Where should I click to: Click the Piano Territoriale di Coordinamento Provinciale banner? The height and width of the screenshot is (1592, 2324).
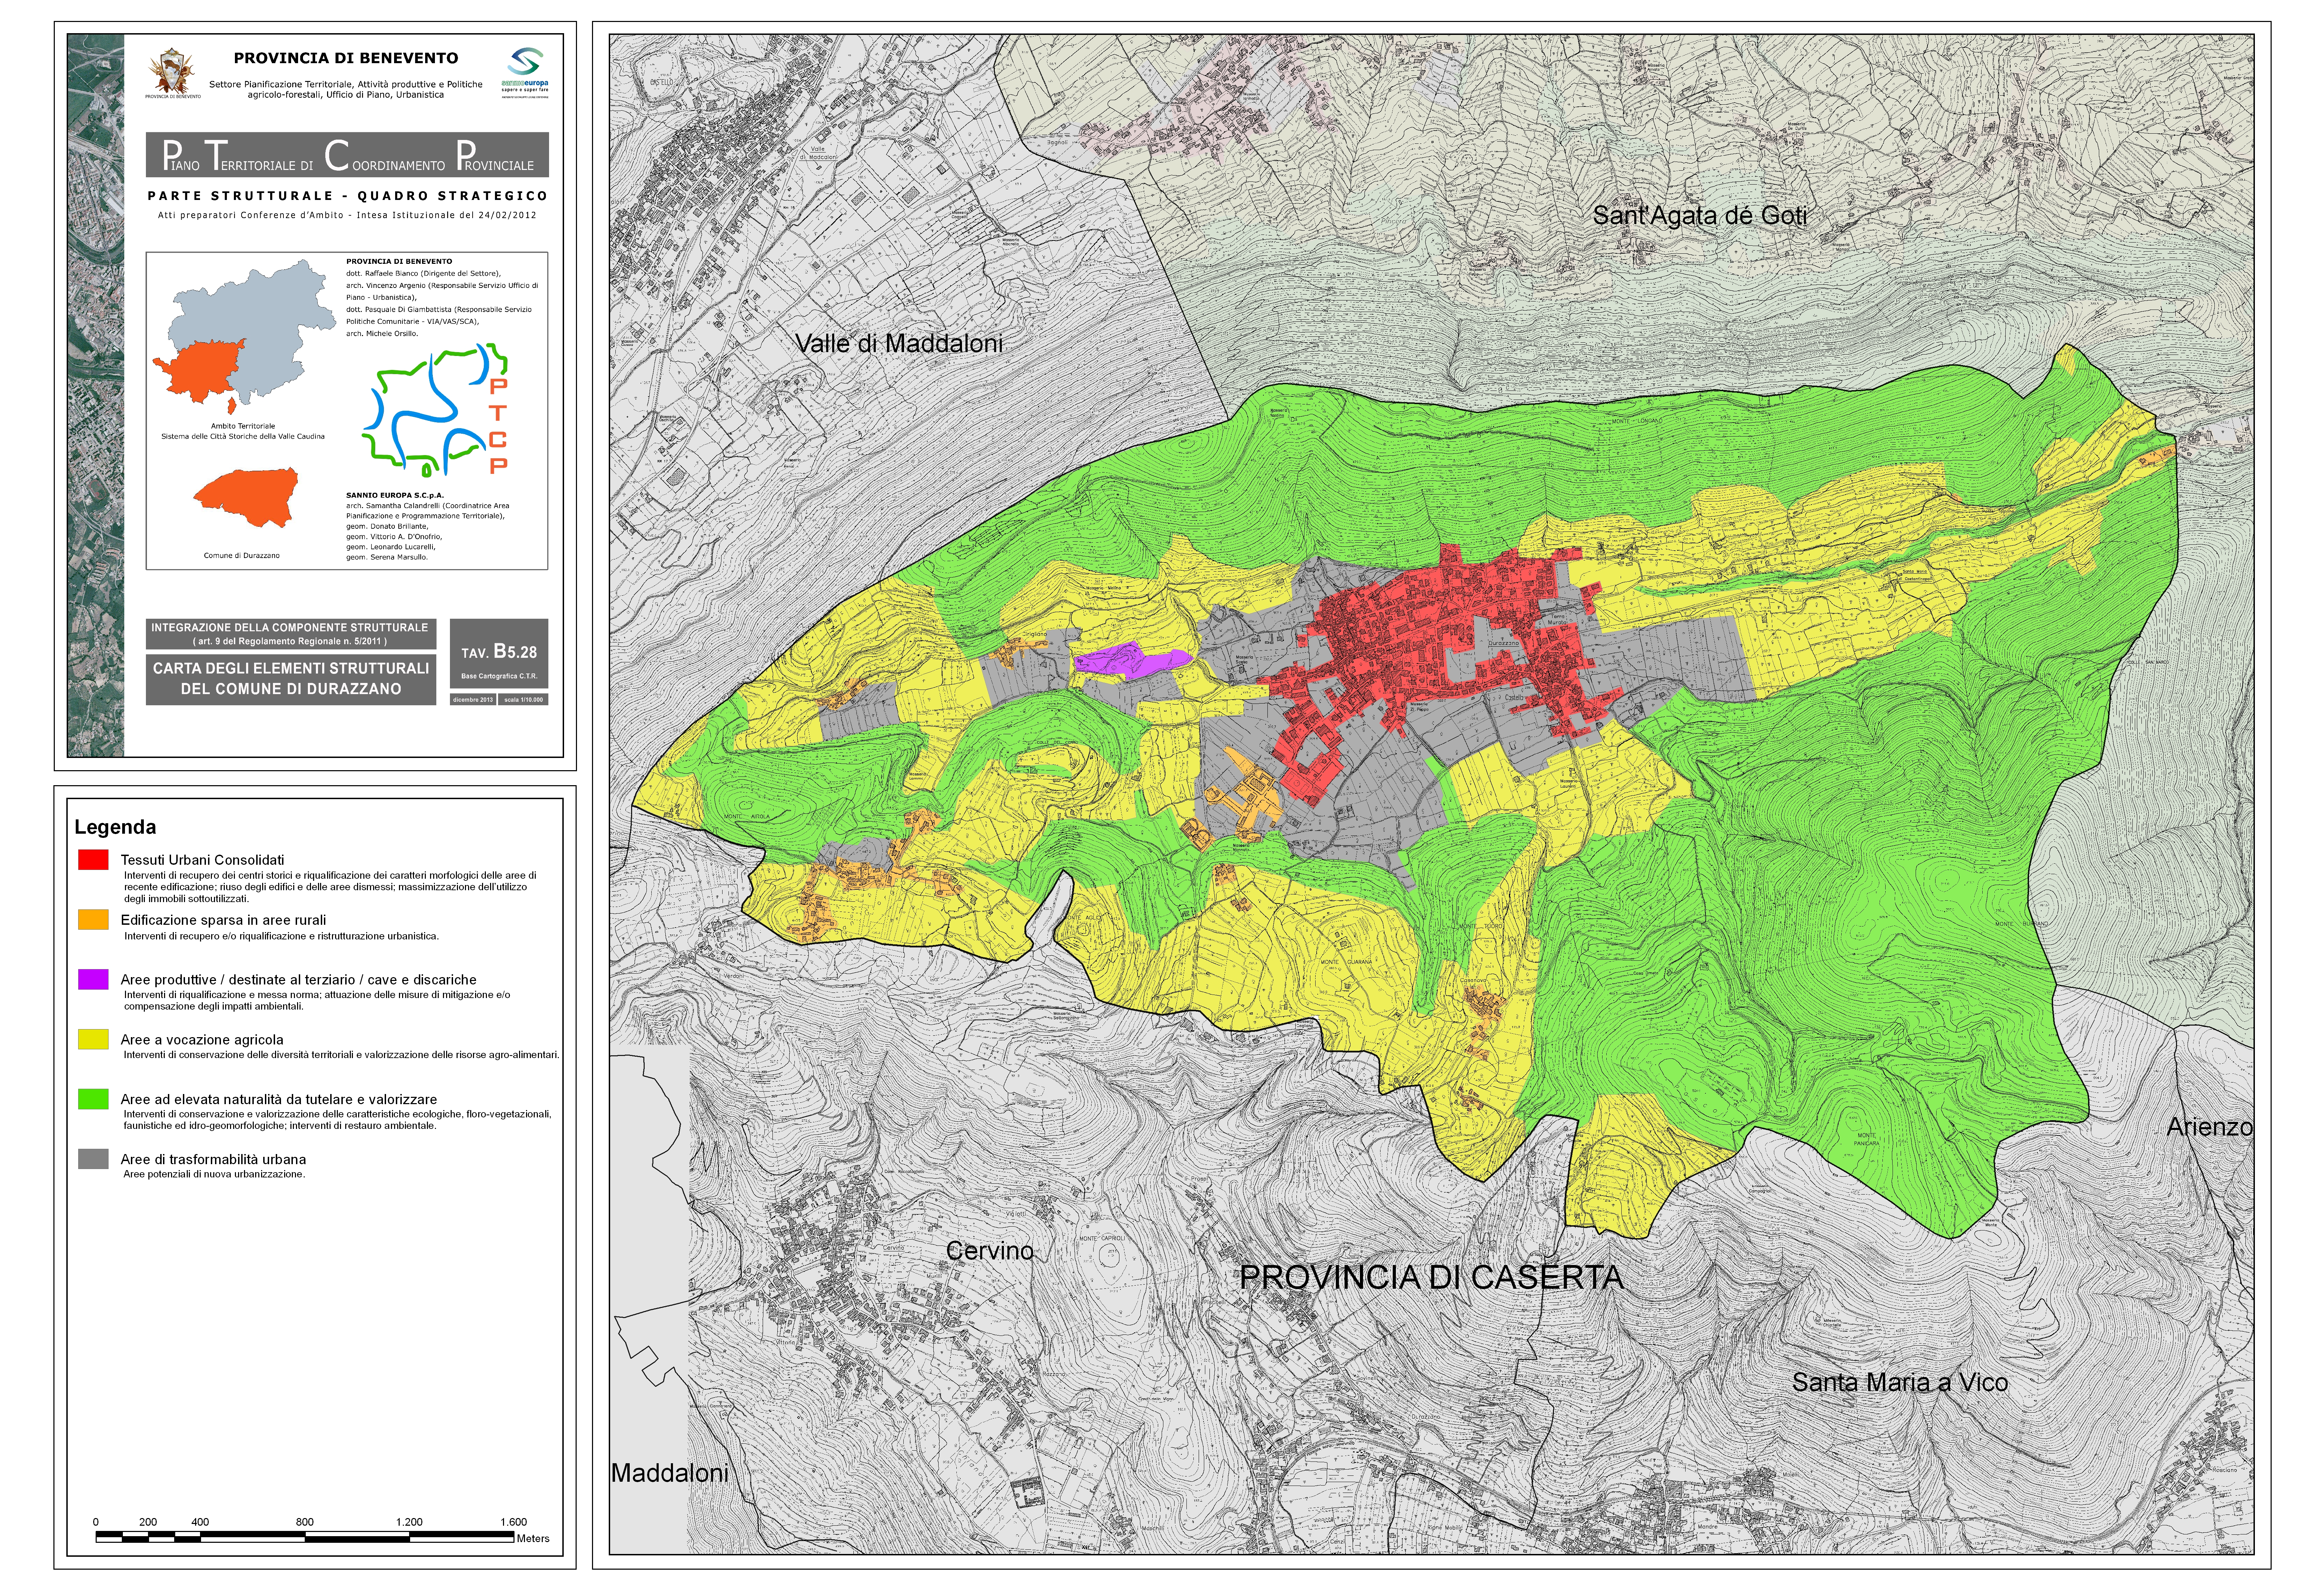coord(347,155)
